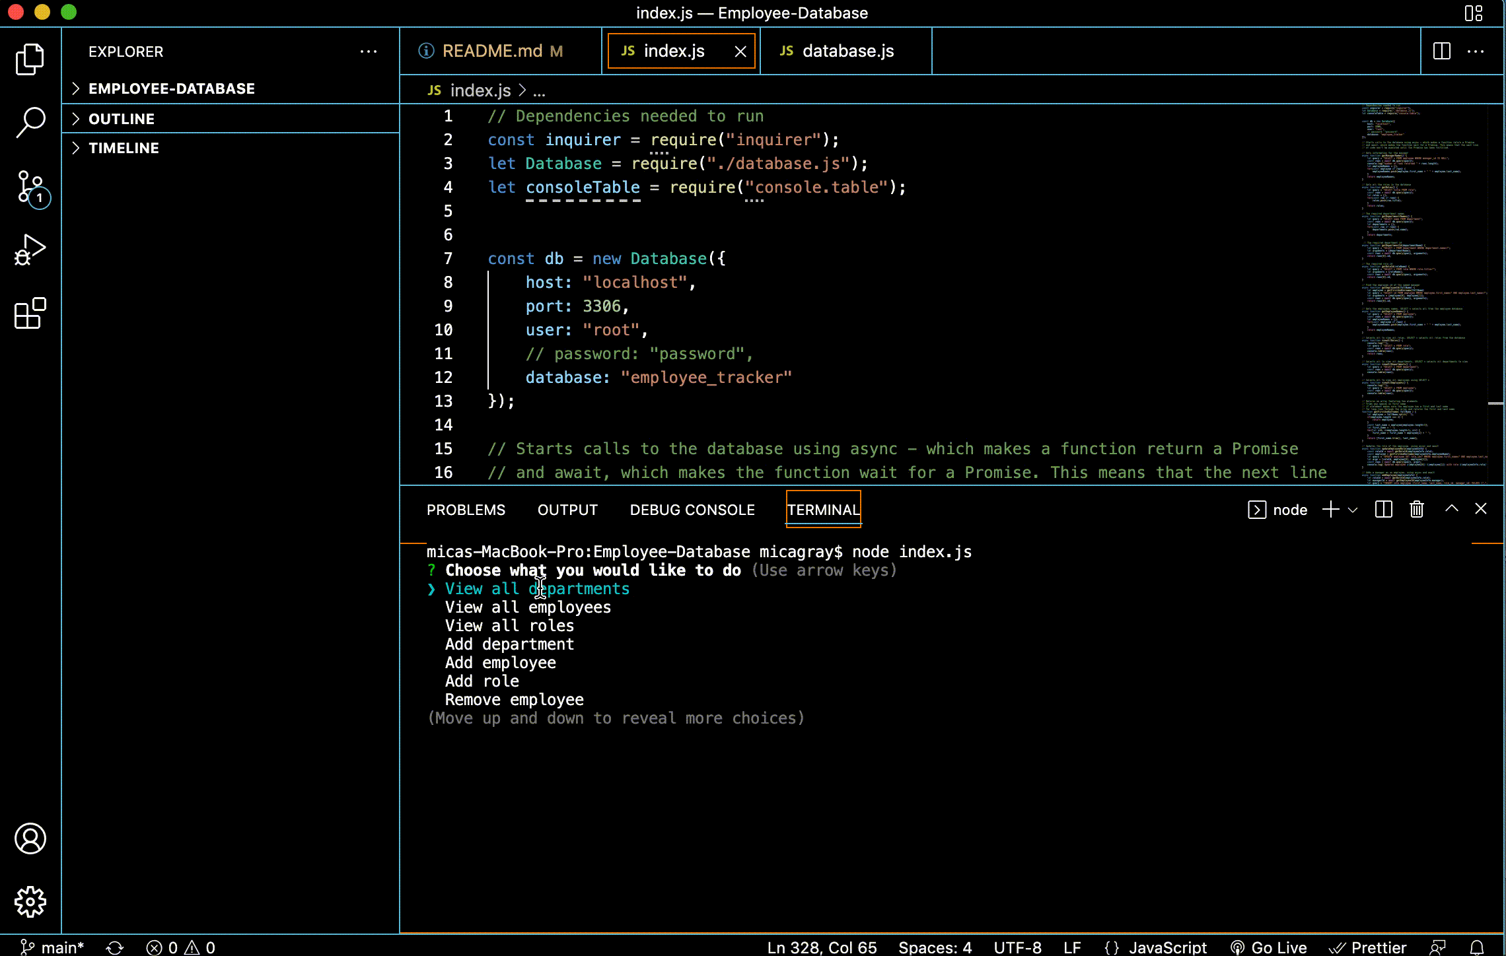1506x956 pixels.
Task: Click the notifications bell in status bar
Action: coord(1477,947)
